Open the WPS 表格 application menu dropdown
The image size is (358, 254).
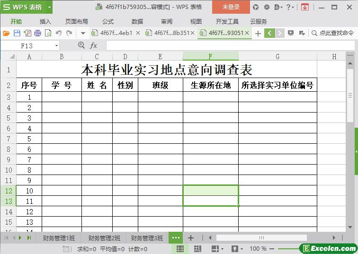[x=49, y=7]
